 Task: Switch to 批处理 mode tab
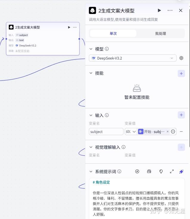tap(160, 33)
